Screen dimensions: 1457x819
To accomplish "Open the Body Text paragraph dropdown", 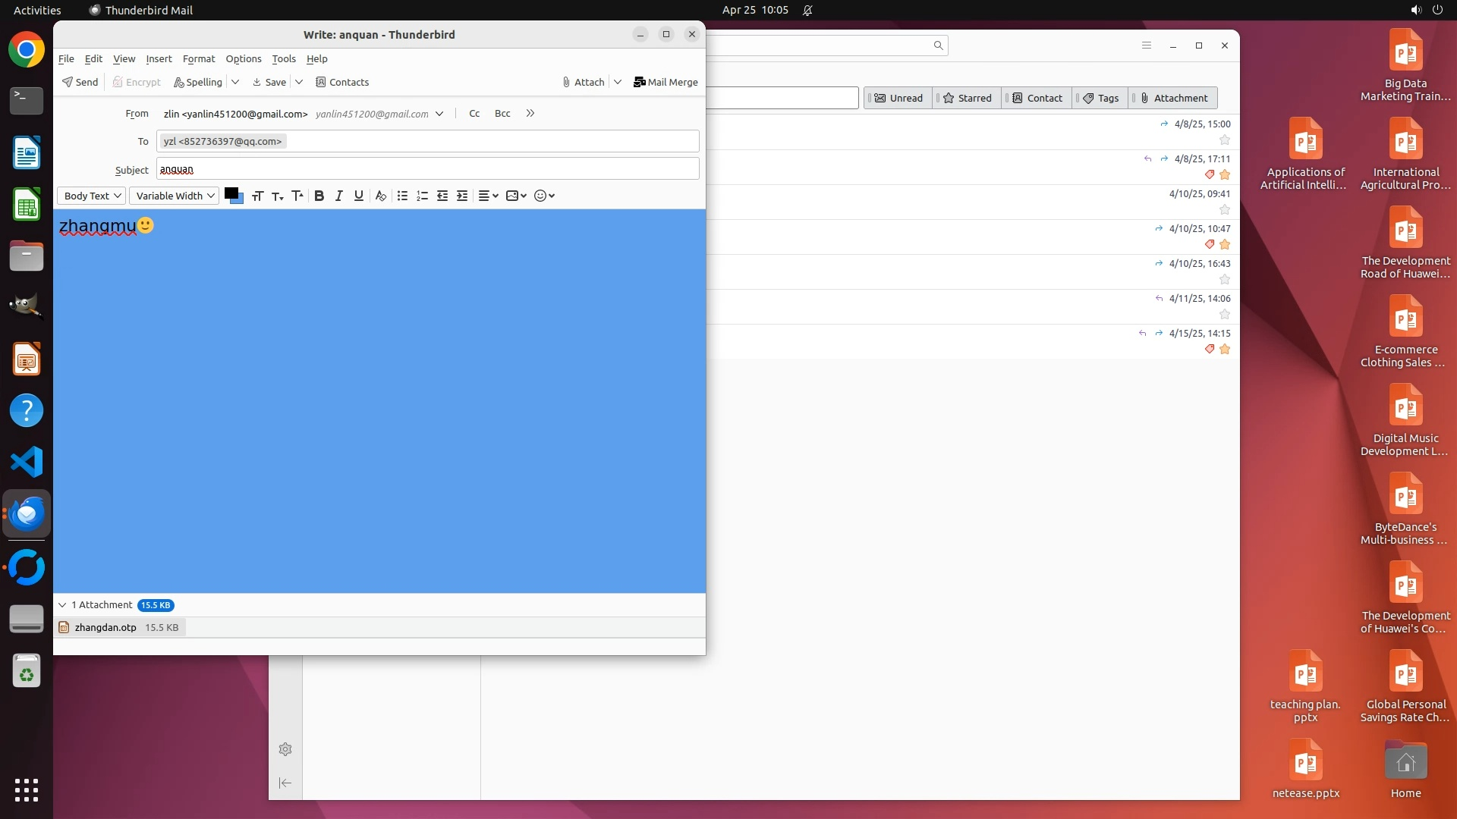I will tap(92, 196).
